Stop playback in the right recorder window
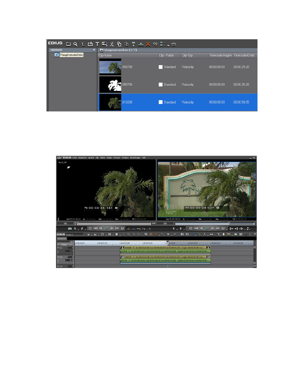Viewport: 283px width, 367px height. (x=191, y=229)
